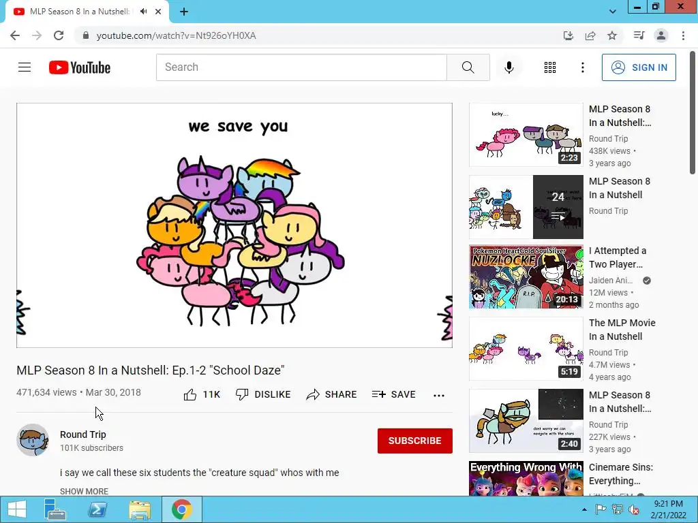Click the install app icon in address bar
The height and width of the screenshot is (523, 698).
(568, 35)
